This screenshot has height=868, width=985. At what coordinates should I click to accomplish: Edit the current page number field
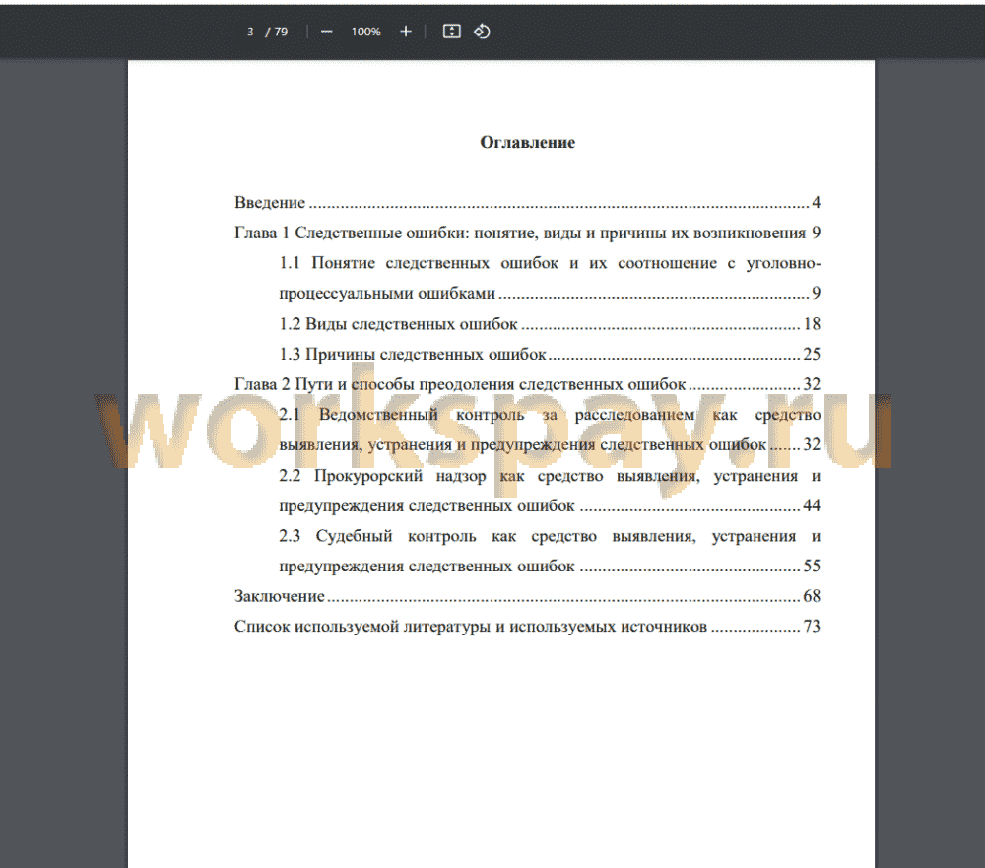click(250, 32)
